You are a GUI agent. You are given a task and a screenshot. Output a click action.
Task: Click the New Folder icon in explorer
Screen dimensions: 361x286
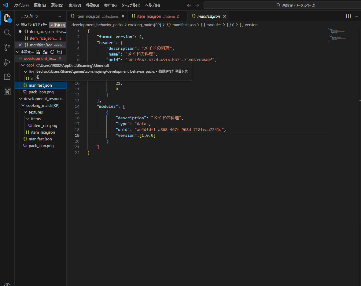point(45,52)
